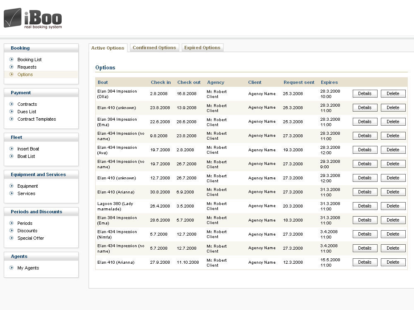Open Details for Elan 384 Impression (Olla)

coord(365,93)
